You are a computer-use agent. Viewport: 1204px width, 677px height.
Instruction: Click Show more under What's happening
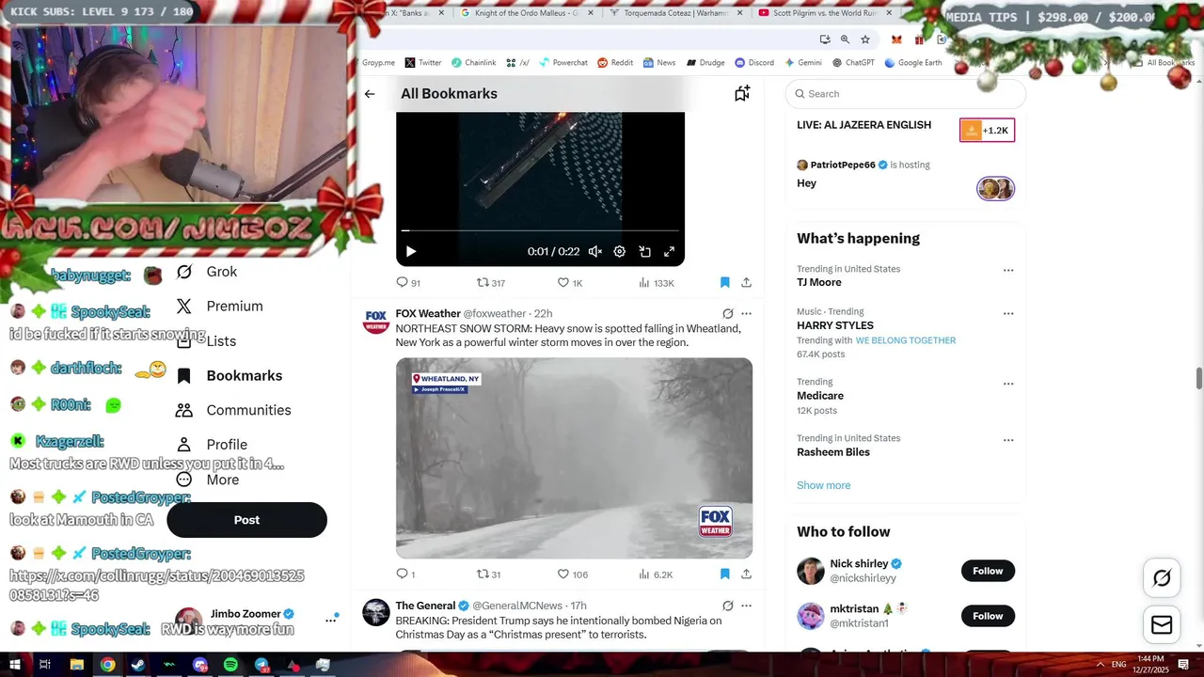pos(823,485)
